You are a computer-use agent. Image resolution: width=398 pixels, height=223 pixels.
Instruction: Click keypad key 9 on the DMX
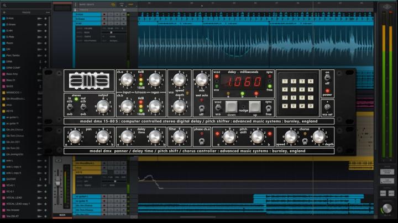pos(302,97)
